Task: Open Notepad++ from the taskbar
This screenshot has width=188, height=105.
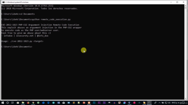Action: tap(79, 103)
